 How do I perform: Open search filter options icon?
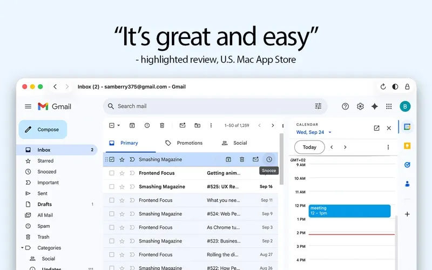tap(318, 106)
